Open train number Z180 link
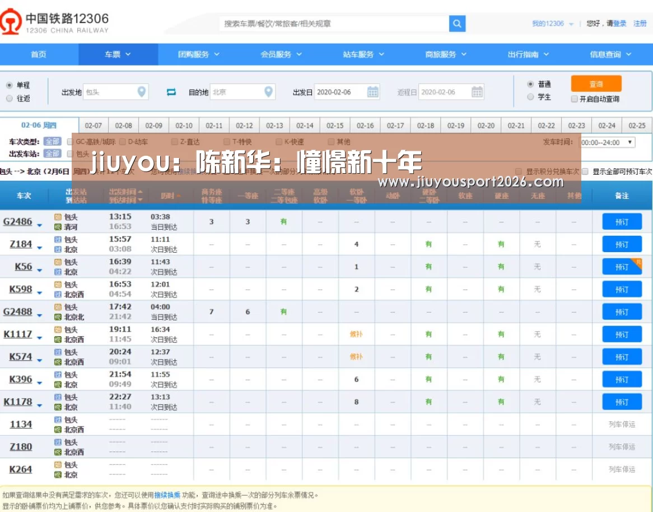 tap(20, 446)
